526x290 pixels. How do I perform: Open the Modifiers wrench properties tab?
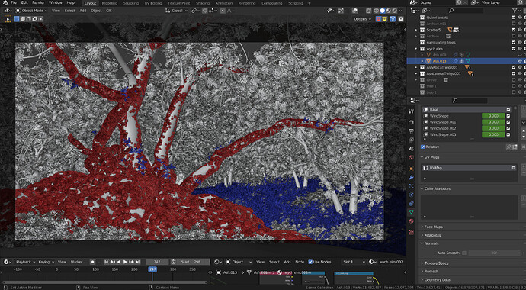412,177
